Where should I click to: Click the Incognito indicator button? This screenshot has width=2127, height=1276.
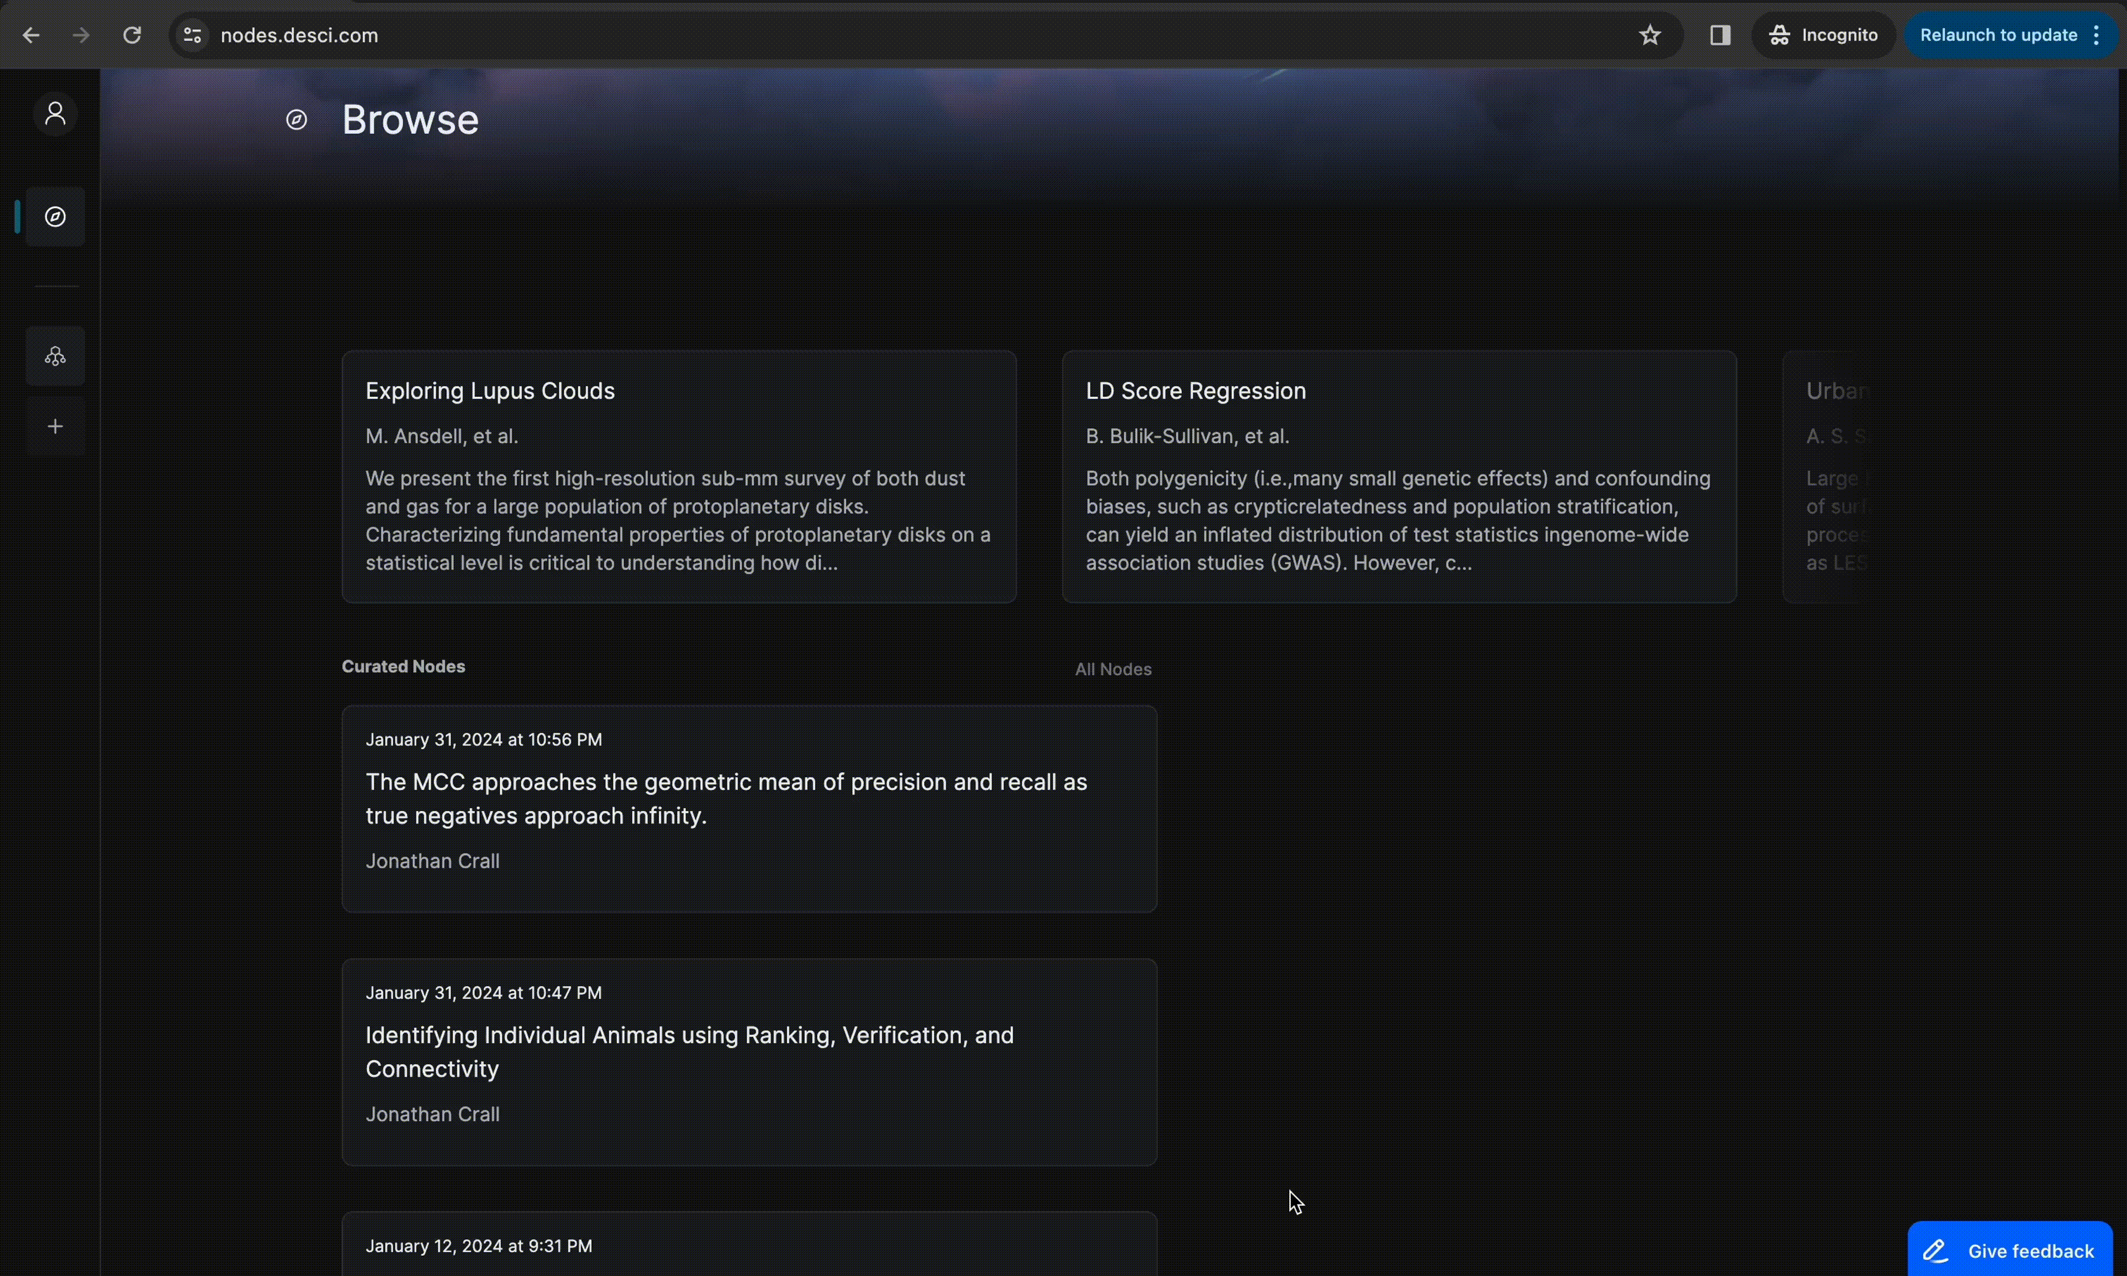1823,35
